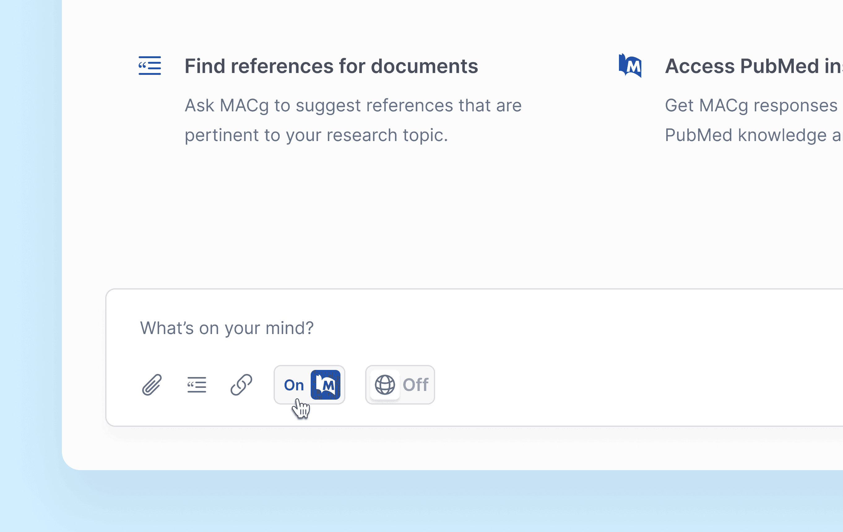Viewport: 843px width, 532px height.
Task: Focus the "What's on your mind?" input
Action: pyautogui.click(x=227, y=328)
